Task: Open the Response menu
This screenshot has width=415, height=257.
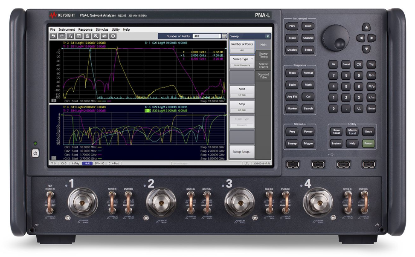Action: tap(85, 29)
